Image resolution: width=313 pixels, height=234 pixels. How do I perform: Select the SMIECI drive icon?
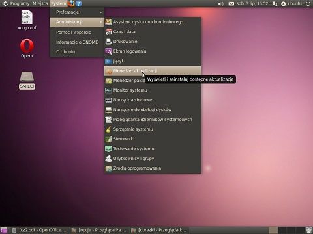coord(27,80)
